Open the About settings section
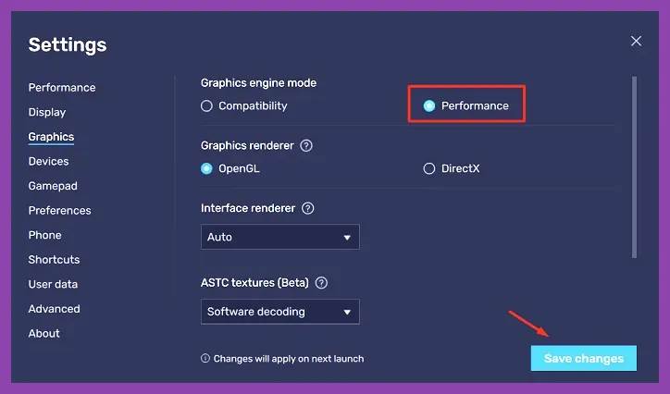Image resolution: width=670 pixels, height=394 pixels. (44, 333)
